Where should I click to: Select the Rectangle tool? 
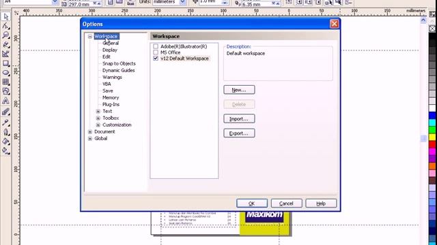click(x=5, y=63)
